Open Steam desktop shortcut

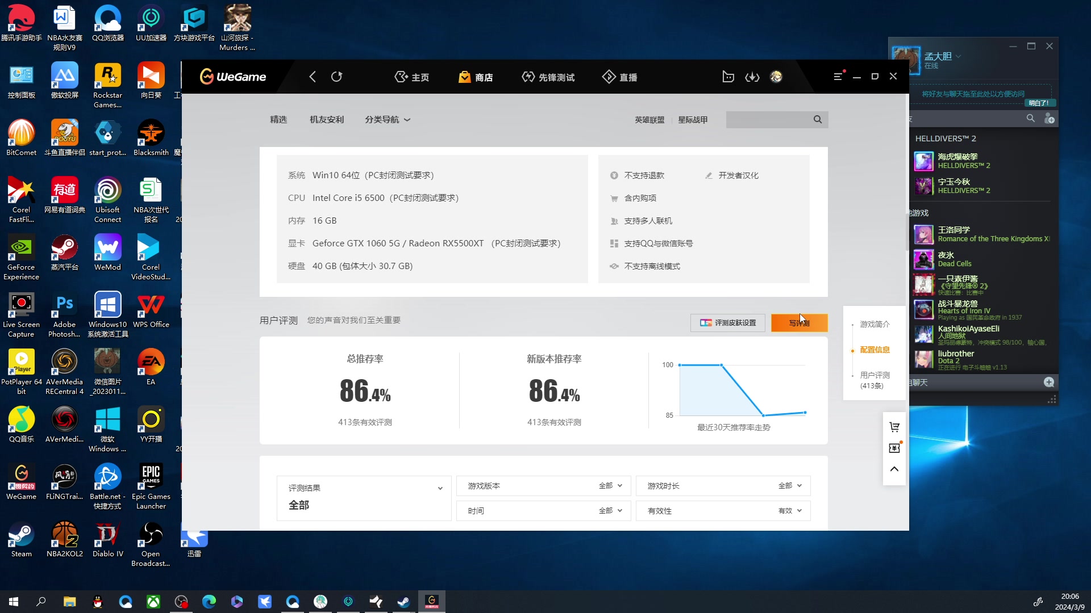tap(22, 539)
